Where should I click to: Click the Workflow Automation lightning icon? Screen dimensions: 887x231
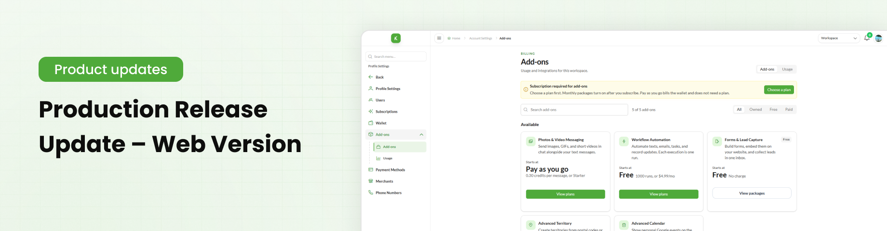624,141
